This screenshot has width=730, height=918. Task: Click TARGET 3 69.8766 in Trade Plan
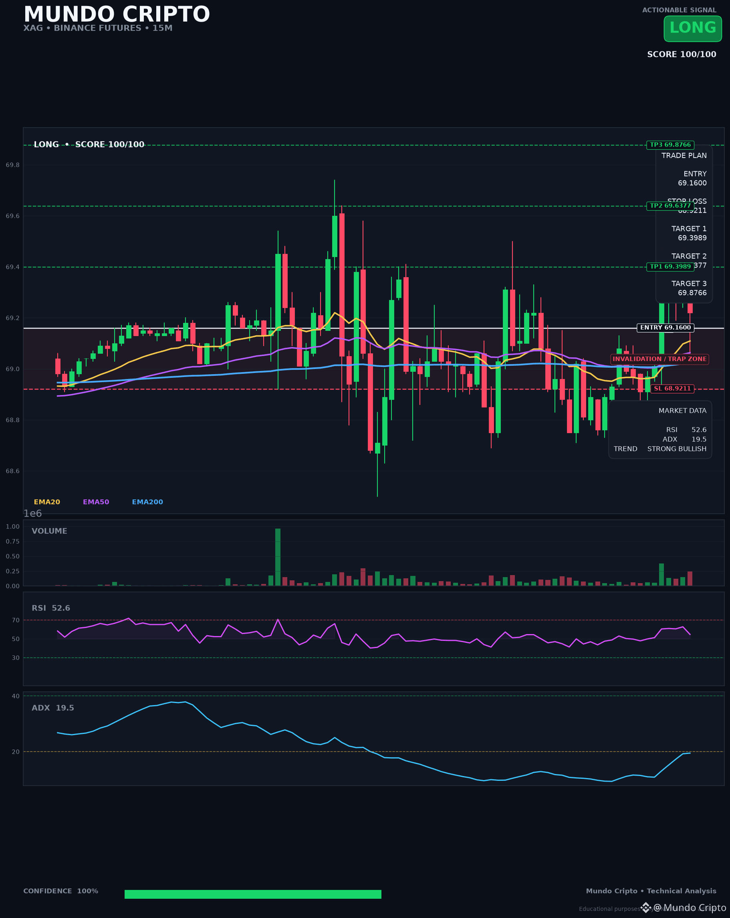(x=689, y=288)
